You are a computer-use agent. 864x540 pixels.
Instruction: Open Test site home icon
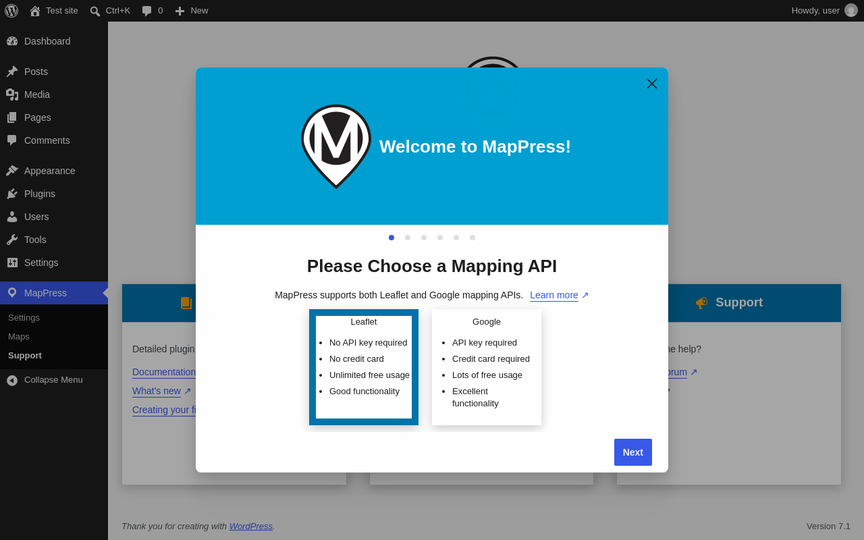click(35, 11)
